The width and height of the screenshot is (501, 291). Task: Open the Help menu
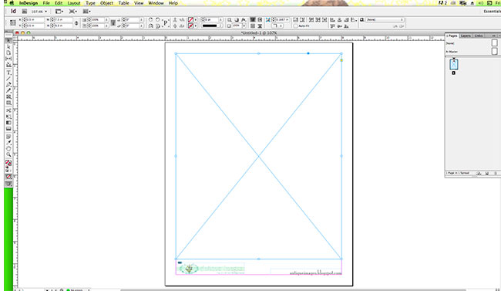[x=173, y=3]
